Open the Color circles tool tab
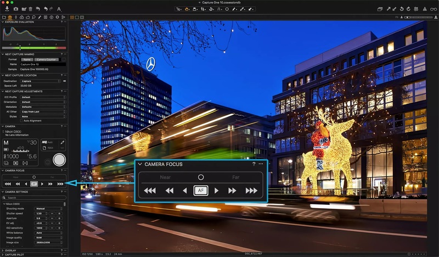The width and height of the screenshot is (439, 257). point(21,17)
